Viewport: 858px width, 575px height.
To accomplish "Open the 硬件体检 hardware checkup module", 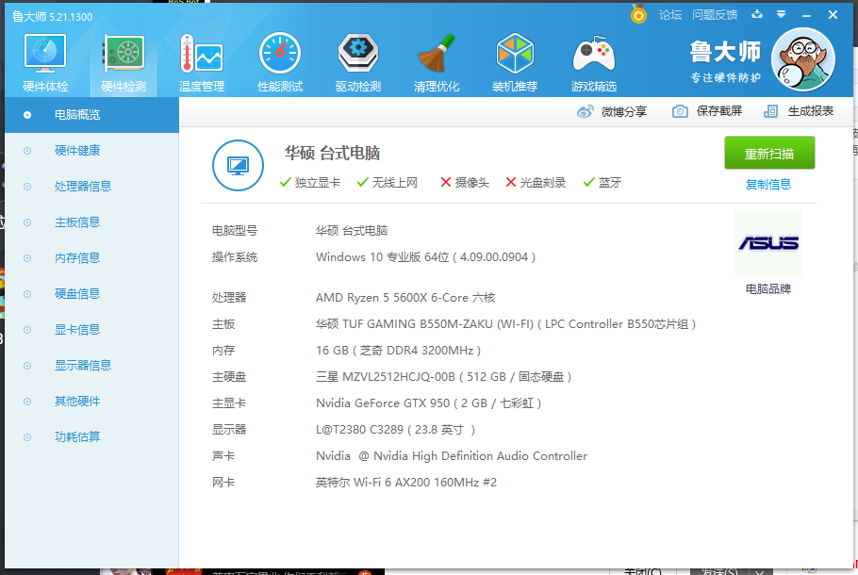I will click(x=44, y=62).
